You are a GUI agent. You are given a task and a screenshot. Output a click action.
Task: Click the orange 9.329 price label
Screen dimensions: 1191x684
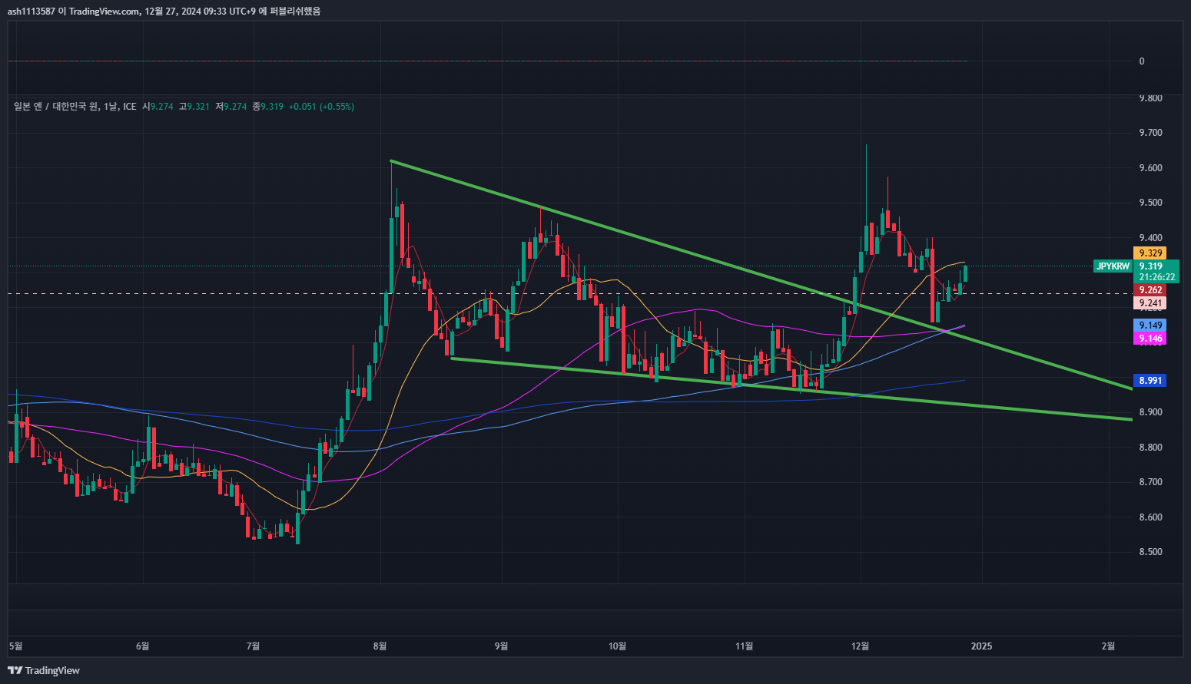click(x=1150, y=253)
